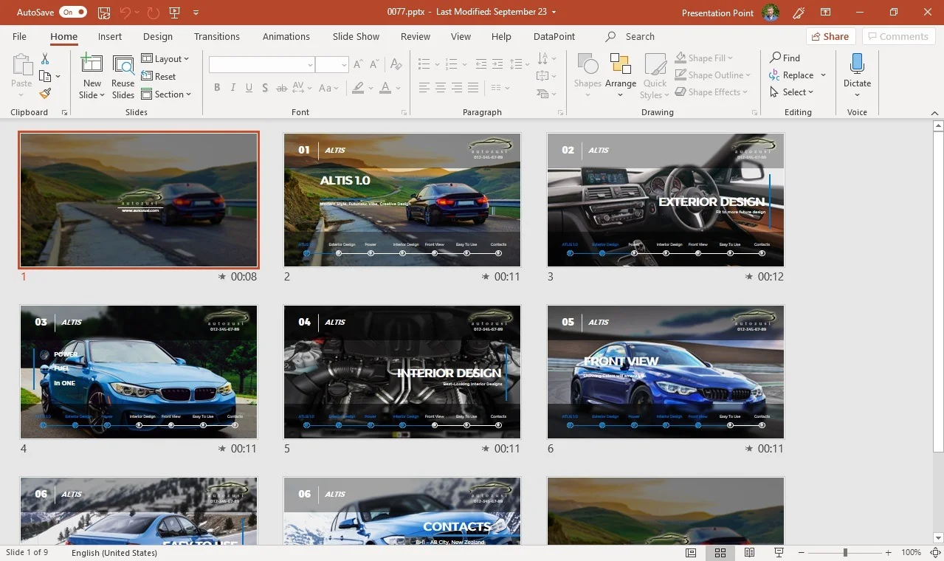Viewport: 944px width, 561px height.
Task: Open the Layout dropdown
Action: click(165, 58)
